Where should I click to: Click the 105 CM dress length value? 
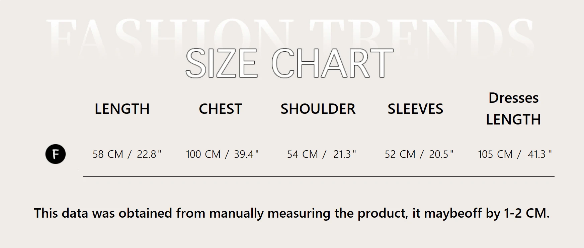[495, 154]
